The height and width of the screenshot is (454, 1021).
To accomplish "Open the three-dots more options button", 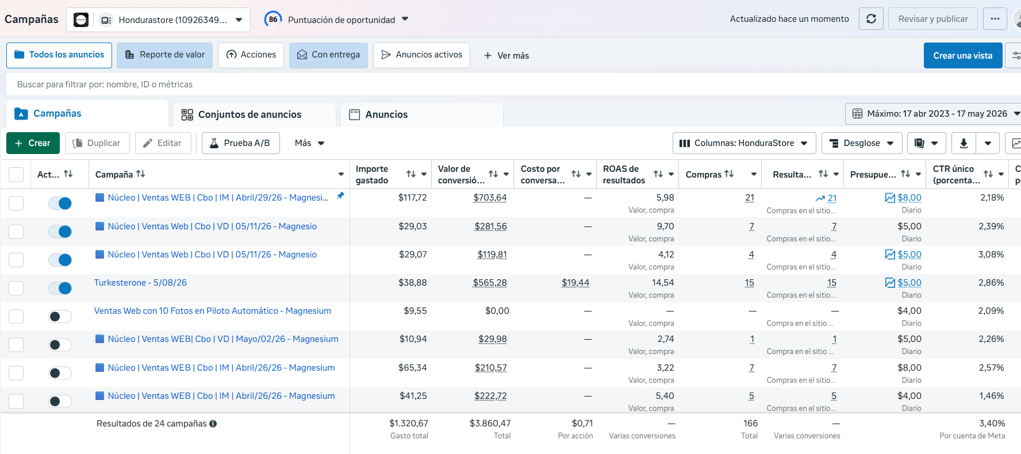I will tap(995, 19).
